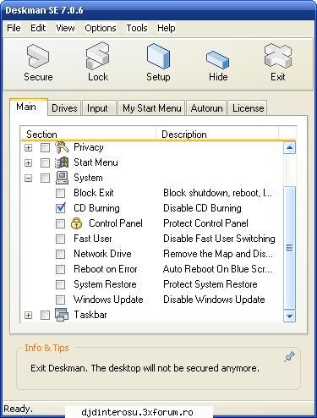Select the CD Burning row label
Viewport: 317px width, 418px height.
96,208
